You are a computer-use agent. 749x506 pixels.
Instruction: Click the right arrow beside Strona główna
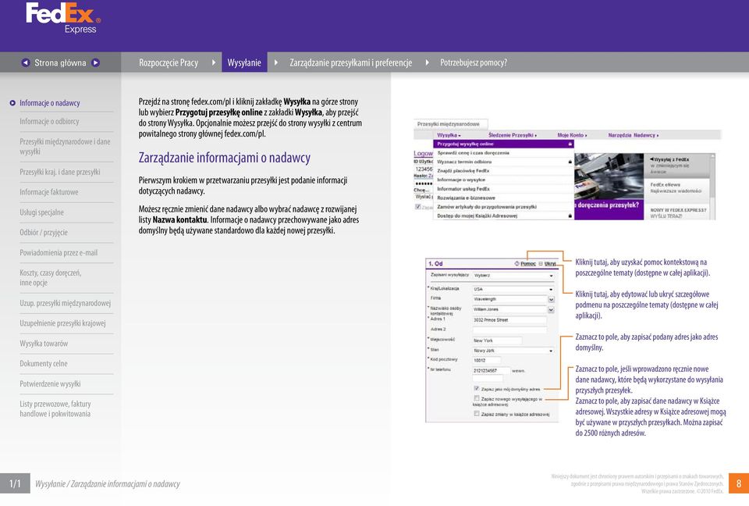click(x=95, y=62)
